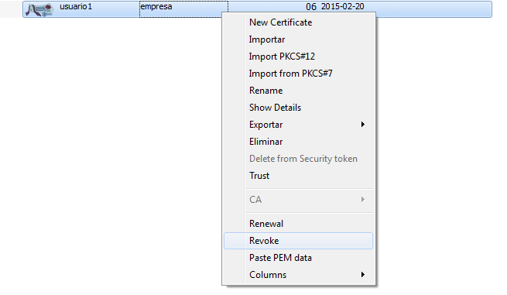The image size is (507, 295).
Task: Choose Importar from context menu
Action: coord(299,39)
